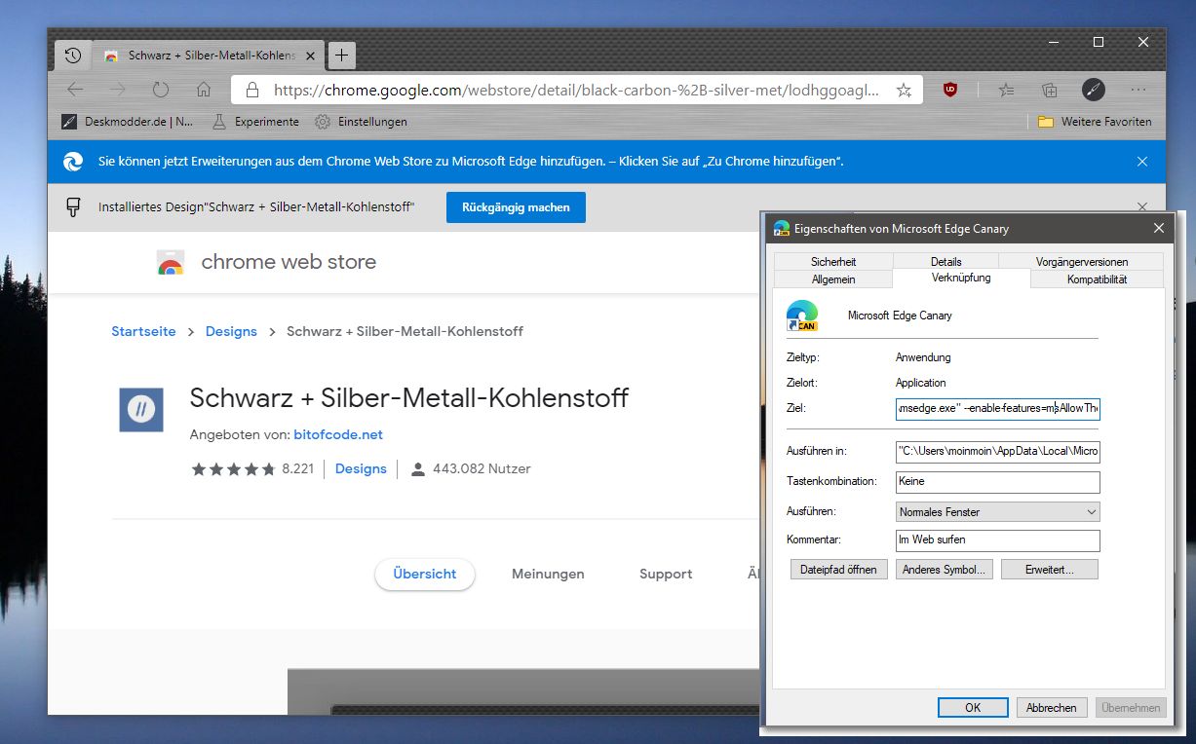The image size is (1196, 744).
Task: Reload the page with refresh icon
Action: pos(161,90)
